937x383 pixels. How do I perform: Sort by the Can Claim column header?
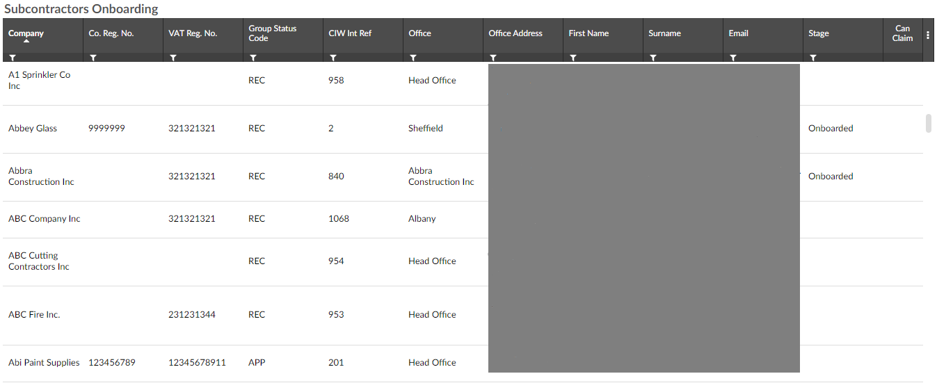click(902, 33)
